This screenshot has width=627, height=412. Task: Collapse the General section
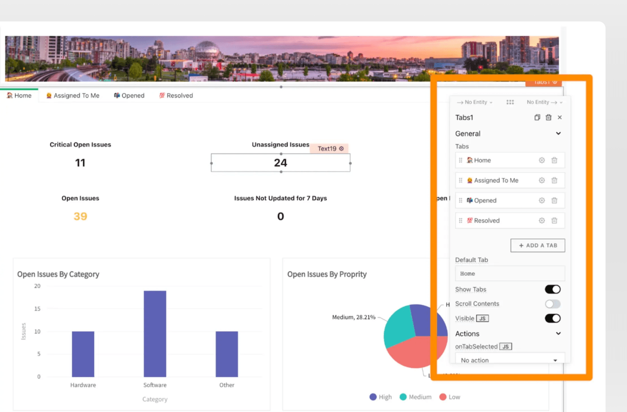(x=558, y=133)
